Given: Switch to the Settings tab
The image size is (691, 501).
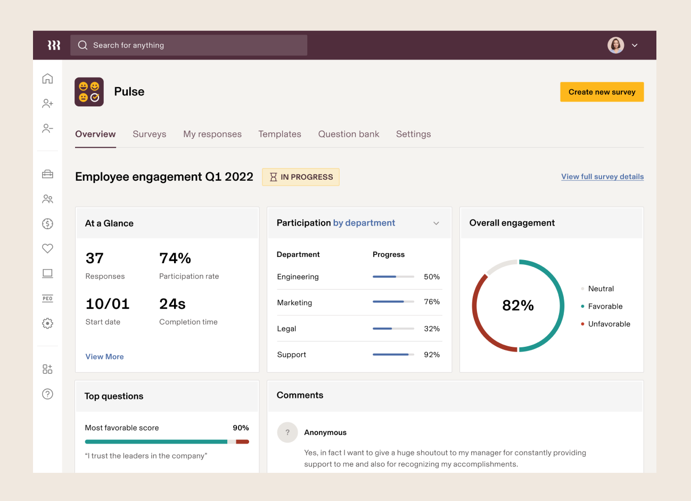Looking at the screenshot, I should (414, 134).
